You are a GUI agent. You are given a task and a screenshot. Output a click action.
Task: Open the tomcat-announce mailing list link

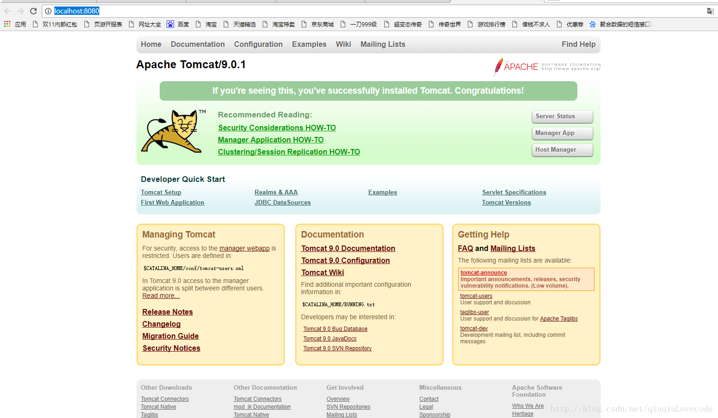(x=484, y=273)
